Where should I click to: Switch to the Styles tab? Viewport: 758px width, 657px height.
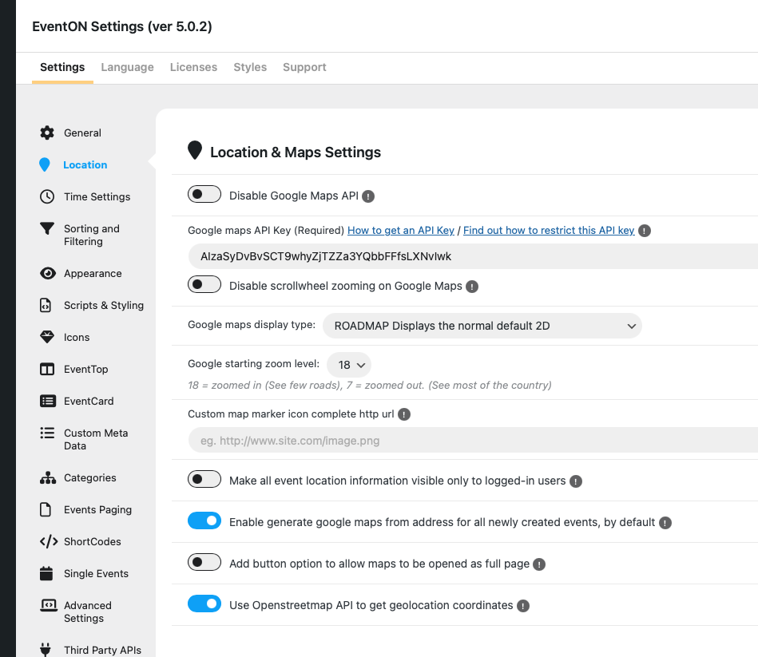pos(250,67)
